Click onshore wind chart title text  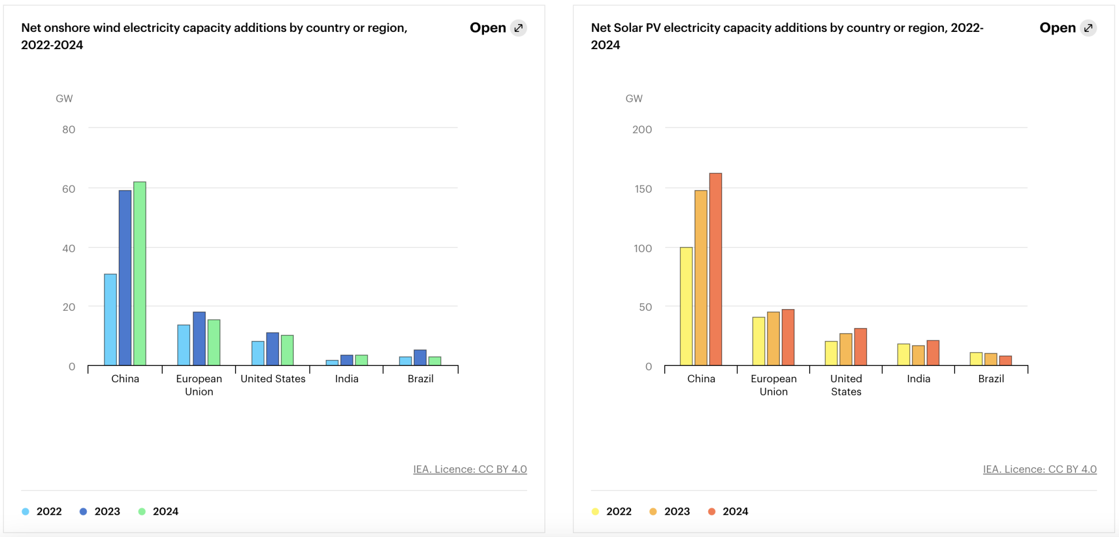214,36
